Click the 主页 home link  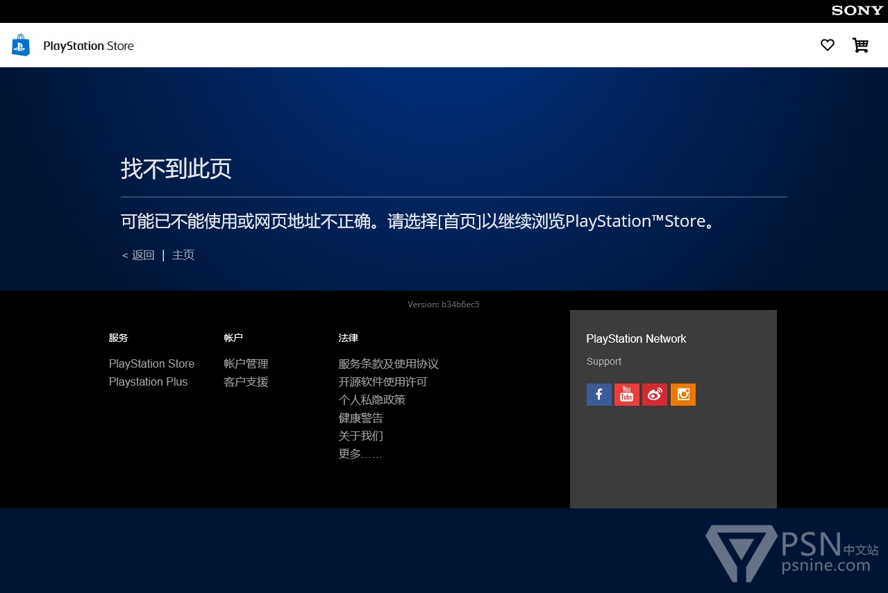[183, 255]
